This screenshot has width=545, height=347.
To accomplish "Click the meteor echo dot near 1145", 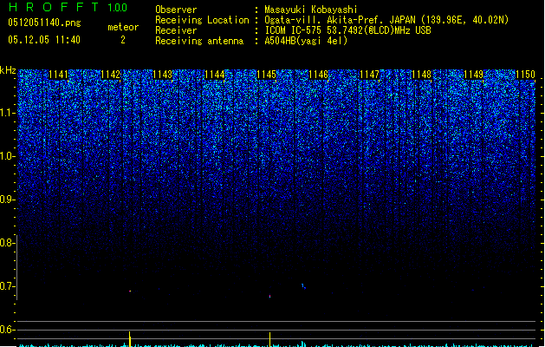I will coord(270,296).
